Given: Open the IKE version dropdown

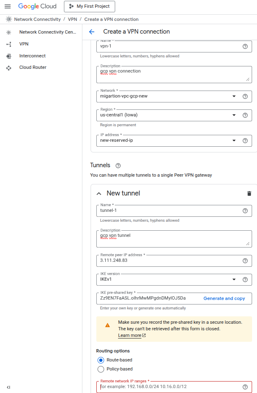Looking at the screenshot, I should (234, 279).
